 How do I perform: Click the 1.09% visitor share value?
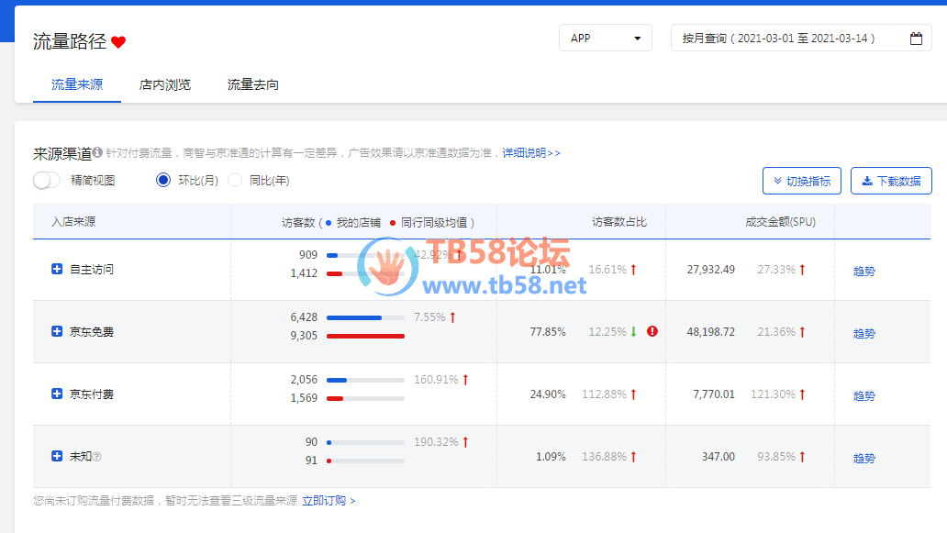click(551, 456)
